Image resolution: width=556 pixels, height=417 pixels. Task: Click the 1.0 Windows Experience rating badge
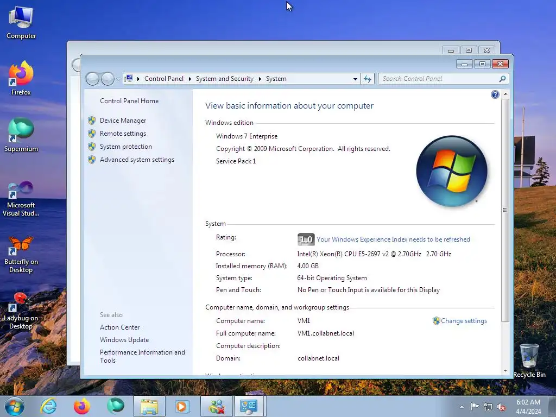[x=306, y=239]
